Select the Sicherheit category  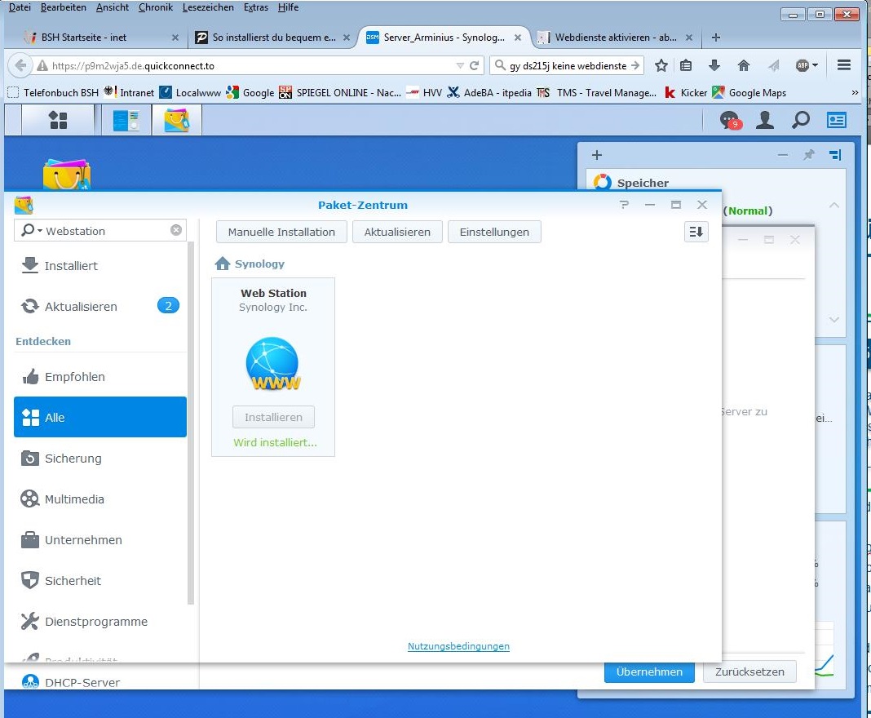(x=73, y=581)
